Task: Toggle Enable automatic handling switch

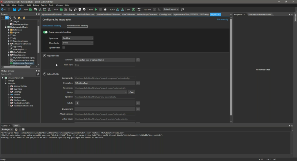Action: coord(45,32)
